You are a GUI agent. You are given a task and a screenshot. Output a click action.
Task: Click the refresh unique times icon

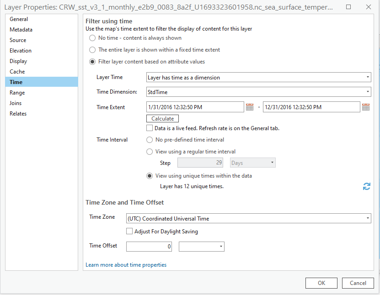coord(366,186)
